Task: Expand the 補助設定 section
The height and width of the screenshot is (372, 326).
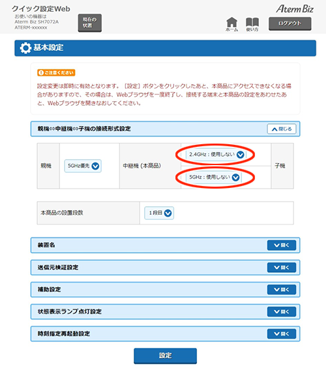Action: (x=282, y=290)
